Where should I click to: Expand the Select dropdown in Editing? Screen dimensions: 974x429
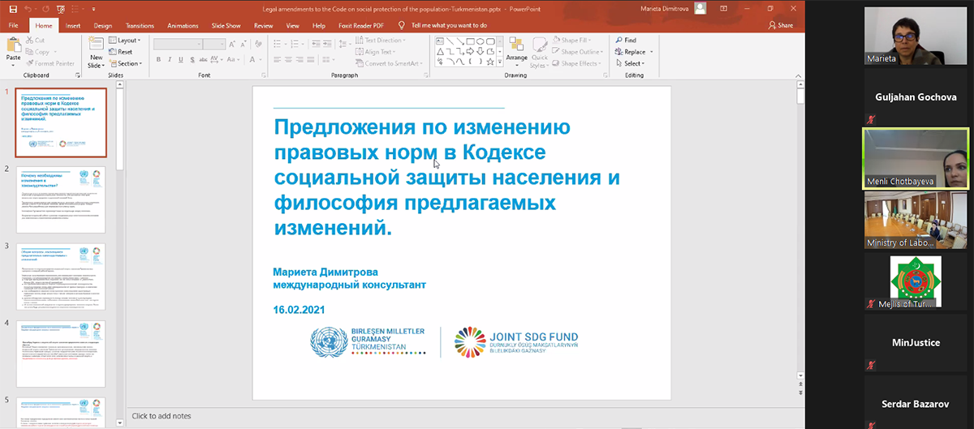(x=633, y=63)
